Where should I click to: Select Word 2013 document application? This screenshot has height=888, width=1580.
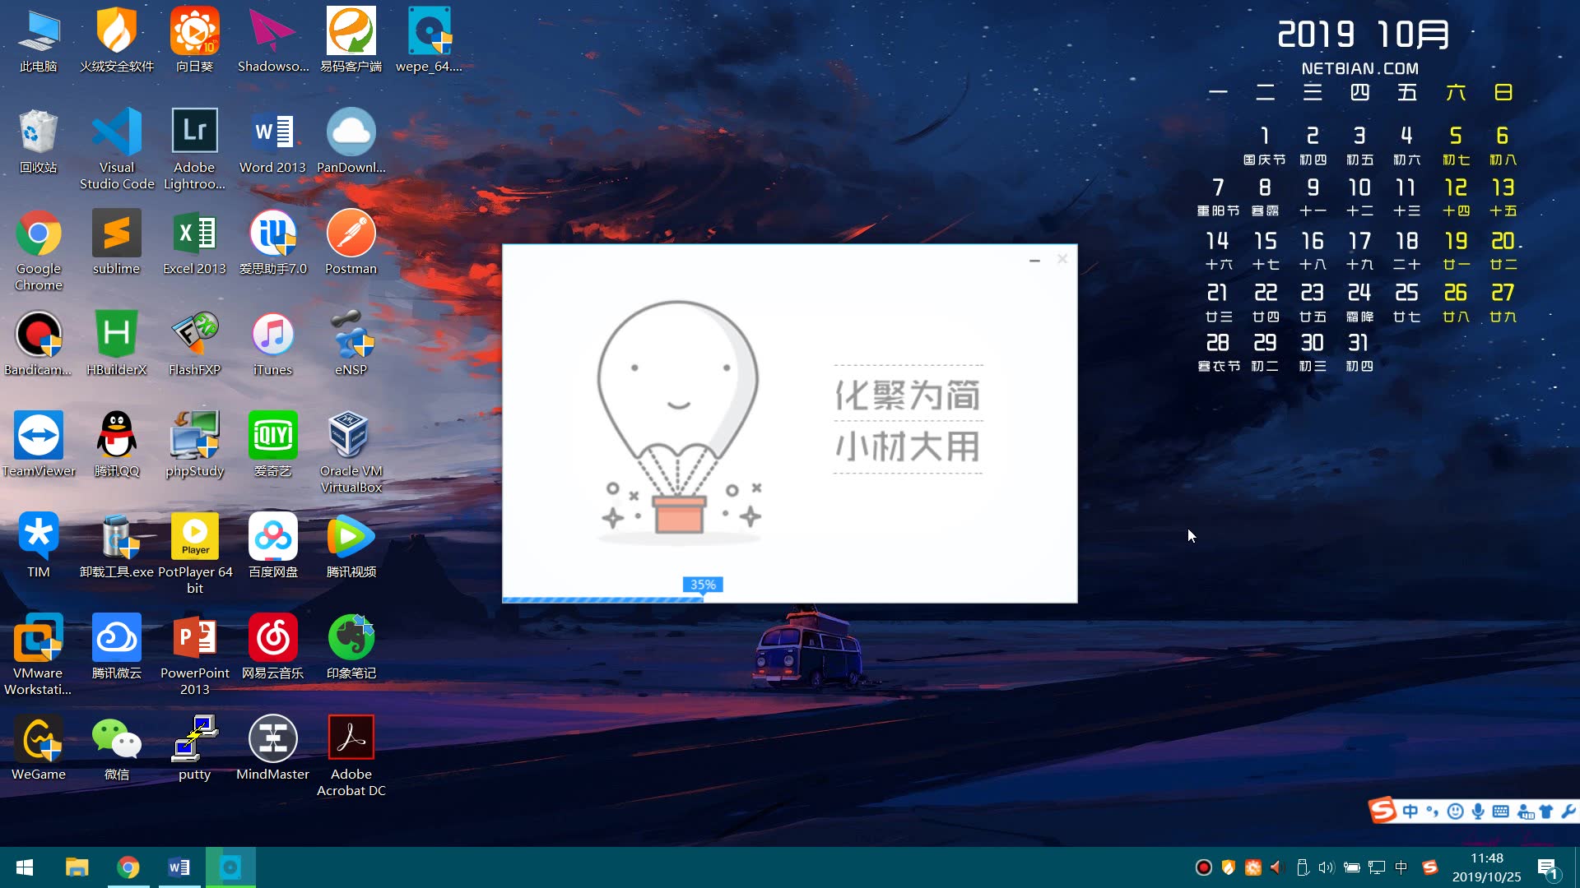(272, 130)
